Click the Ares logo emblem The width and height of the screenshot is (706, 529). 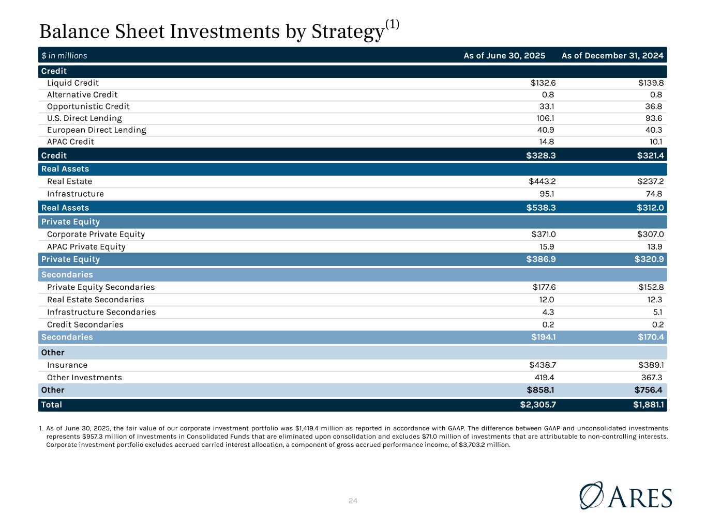tap(592, 495)
